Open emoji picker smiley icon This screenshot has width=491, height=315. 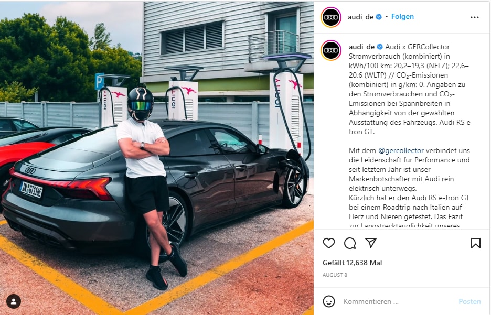click(329, 301)
